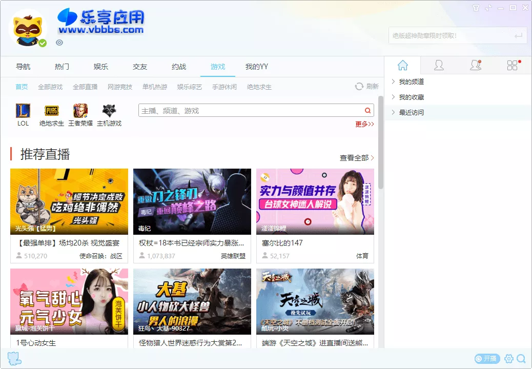The image size is (532, 369).
Task: Open settings gear at bottom right
Action: click(509, 359)
